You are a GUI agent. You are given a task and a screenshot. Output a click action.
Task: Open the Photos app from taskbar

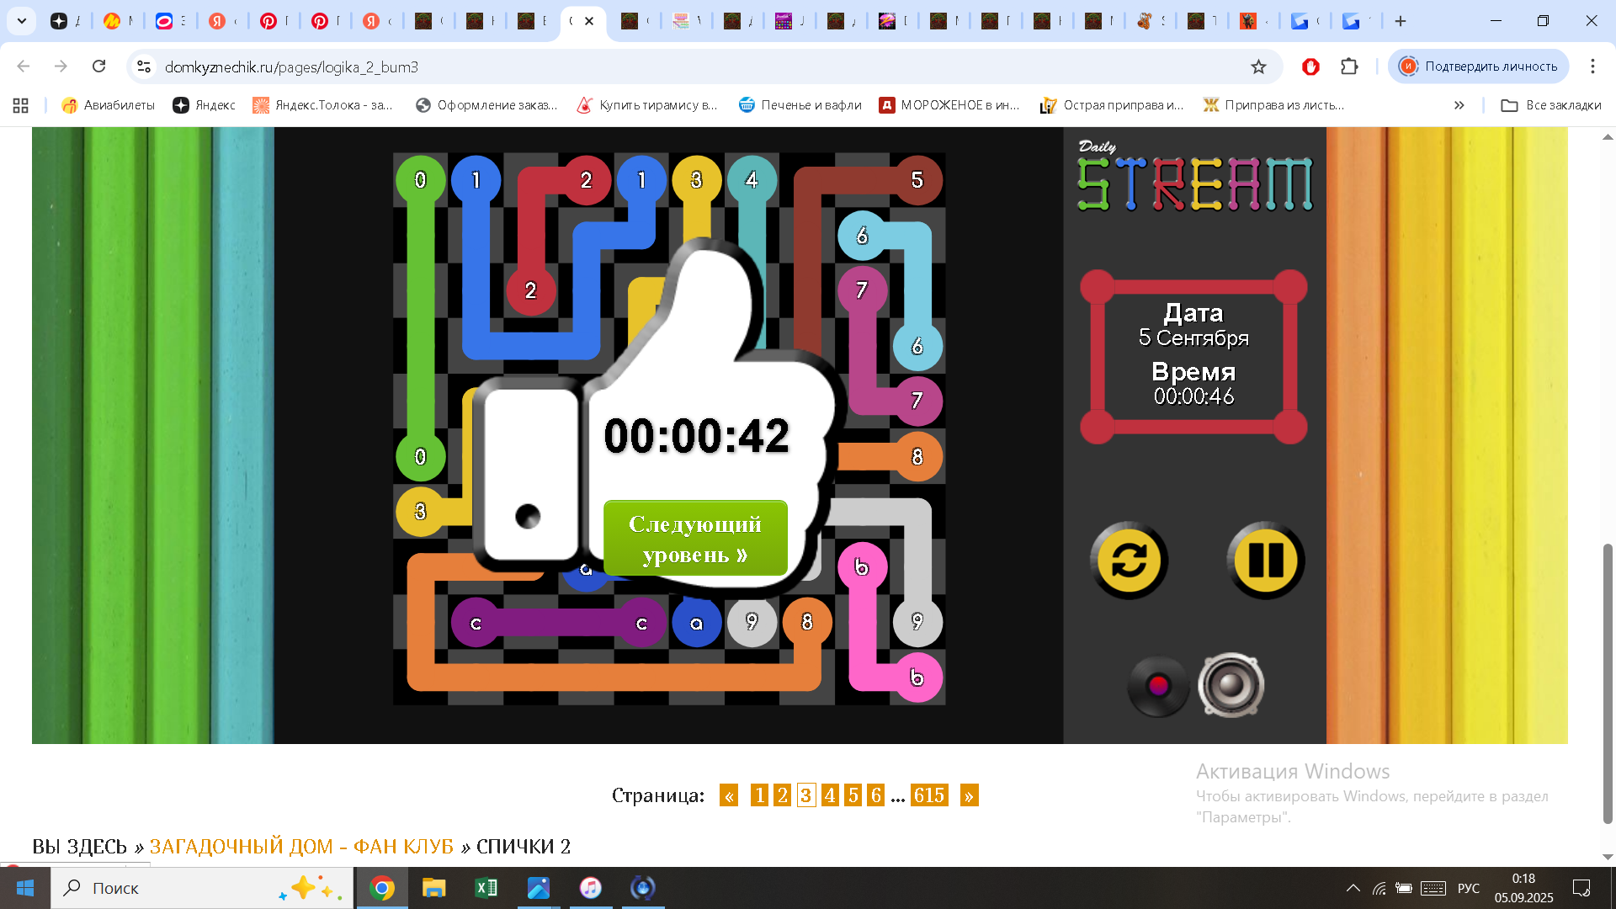[539, 888]
